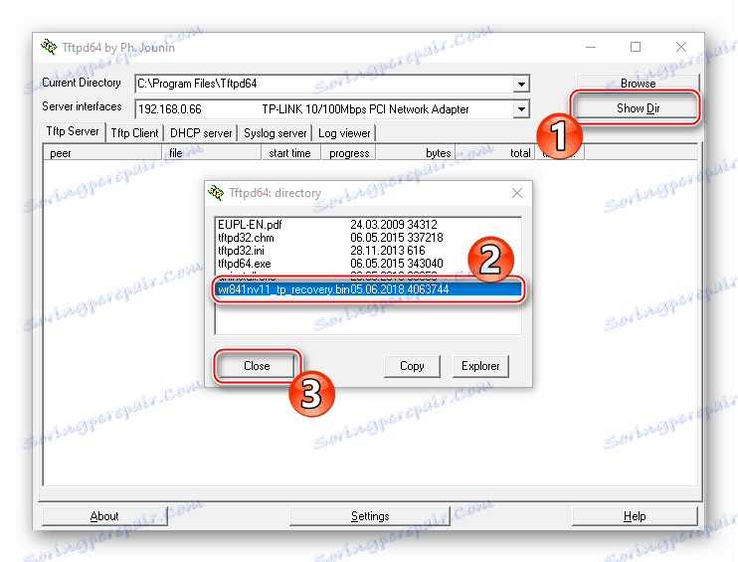
Task: Open the About button
Action: (x=104, y=516)
